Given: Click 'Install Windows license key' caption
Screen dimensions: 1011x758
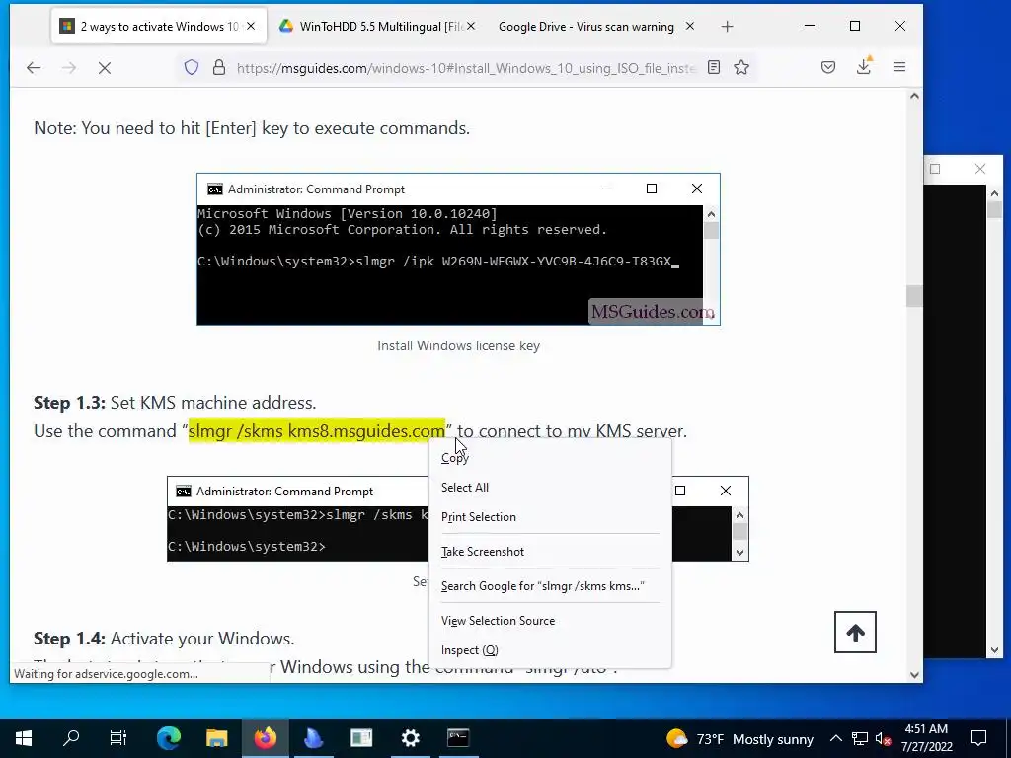Looking at the screenshot, I should pyautogui.click(x=458, y=346).
